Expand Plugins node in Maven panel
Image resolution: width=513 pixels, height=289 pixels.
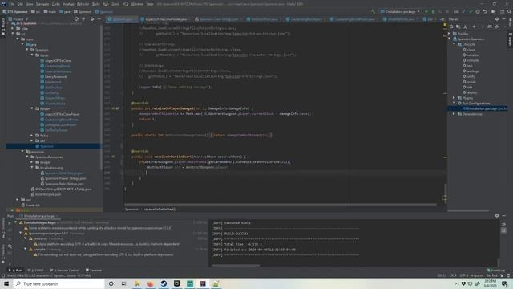(454, 98)
